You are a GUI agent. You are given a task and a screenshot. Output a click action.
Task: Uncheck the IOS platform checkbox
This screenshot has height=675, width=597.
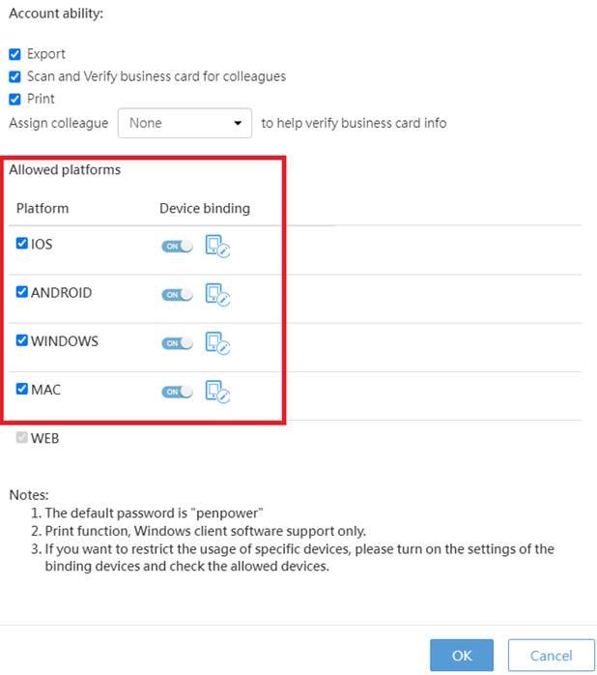tap(22, 244)
